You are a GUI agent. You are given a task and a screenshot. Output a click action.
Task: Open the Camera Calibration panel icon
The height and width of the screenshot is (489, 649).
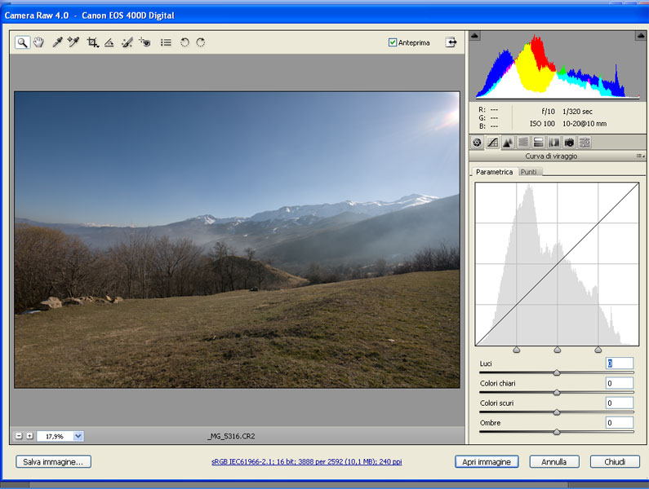click(569, 142)
